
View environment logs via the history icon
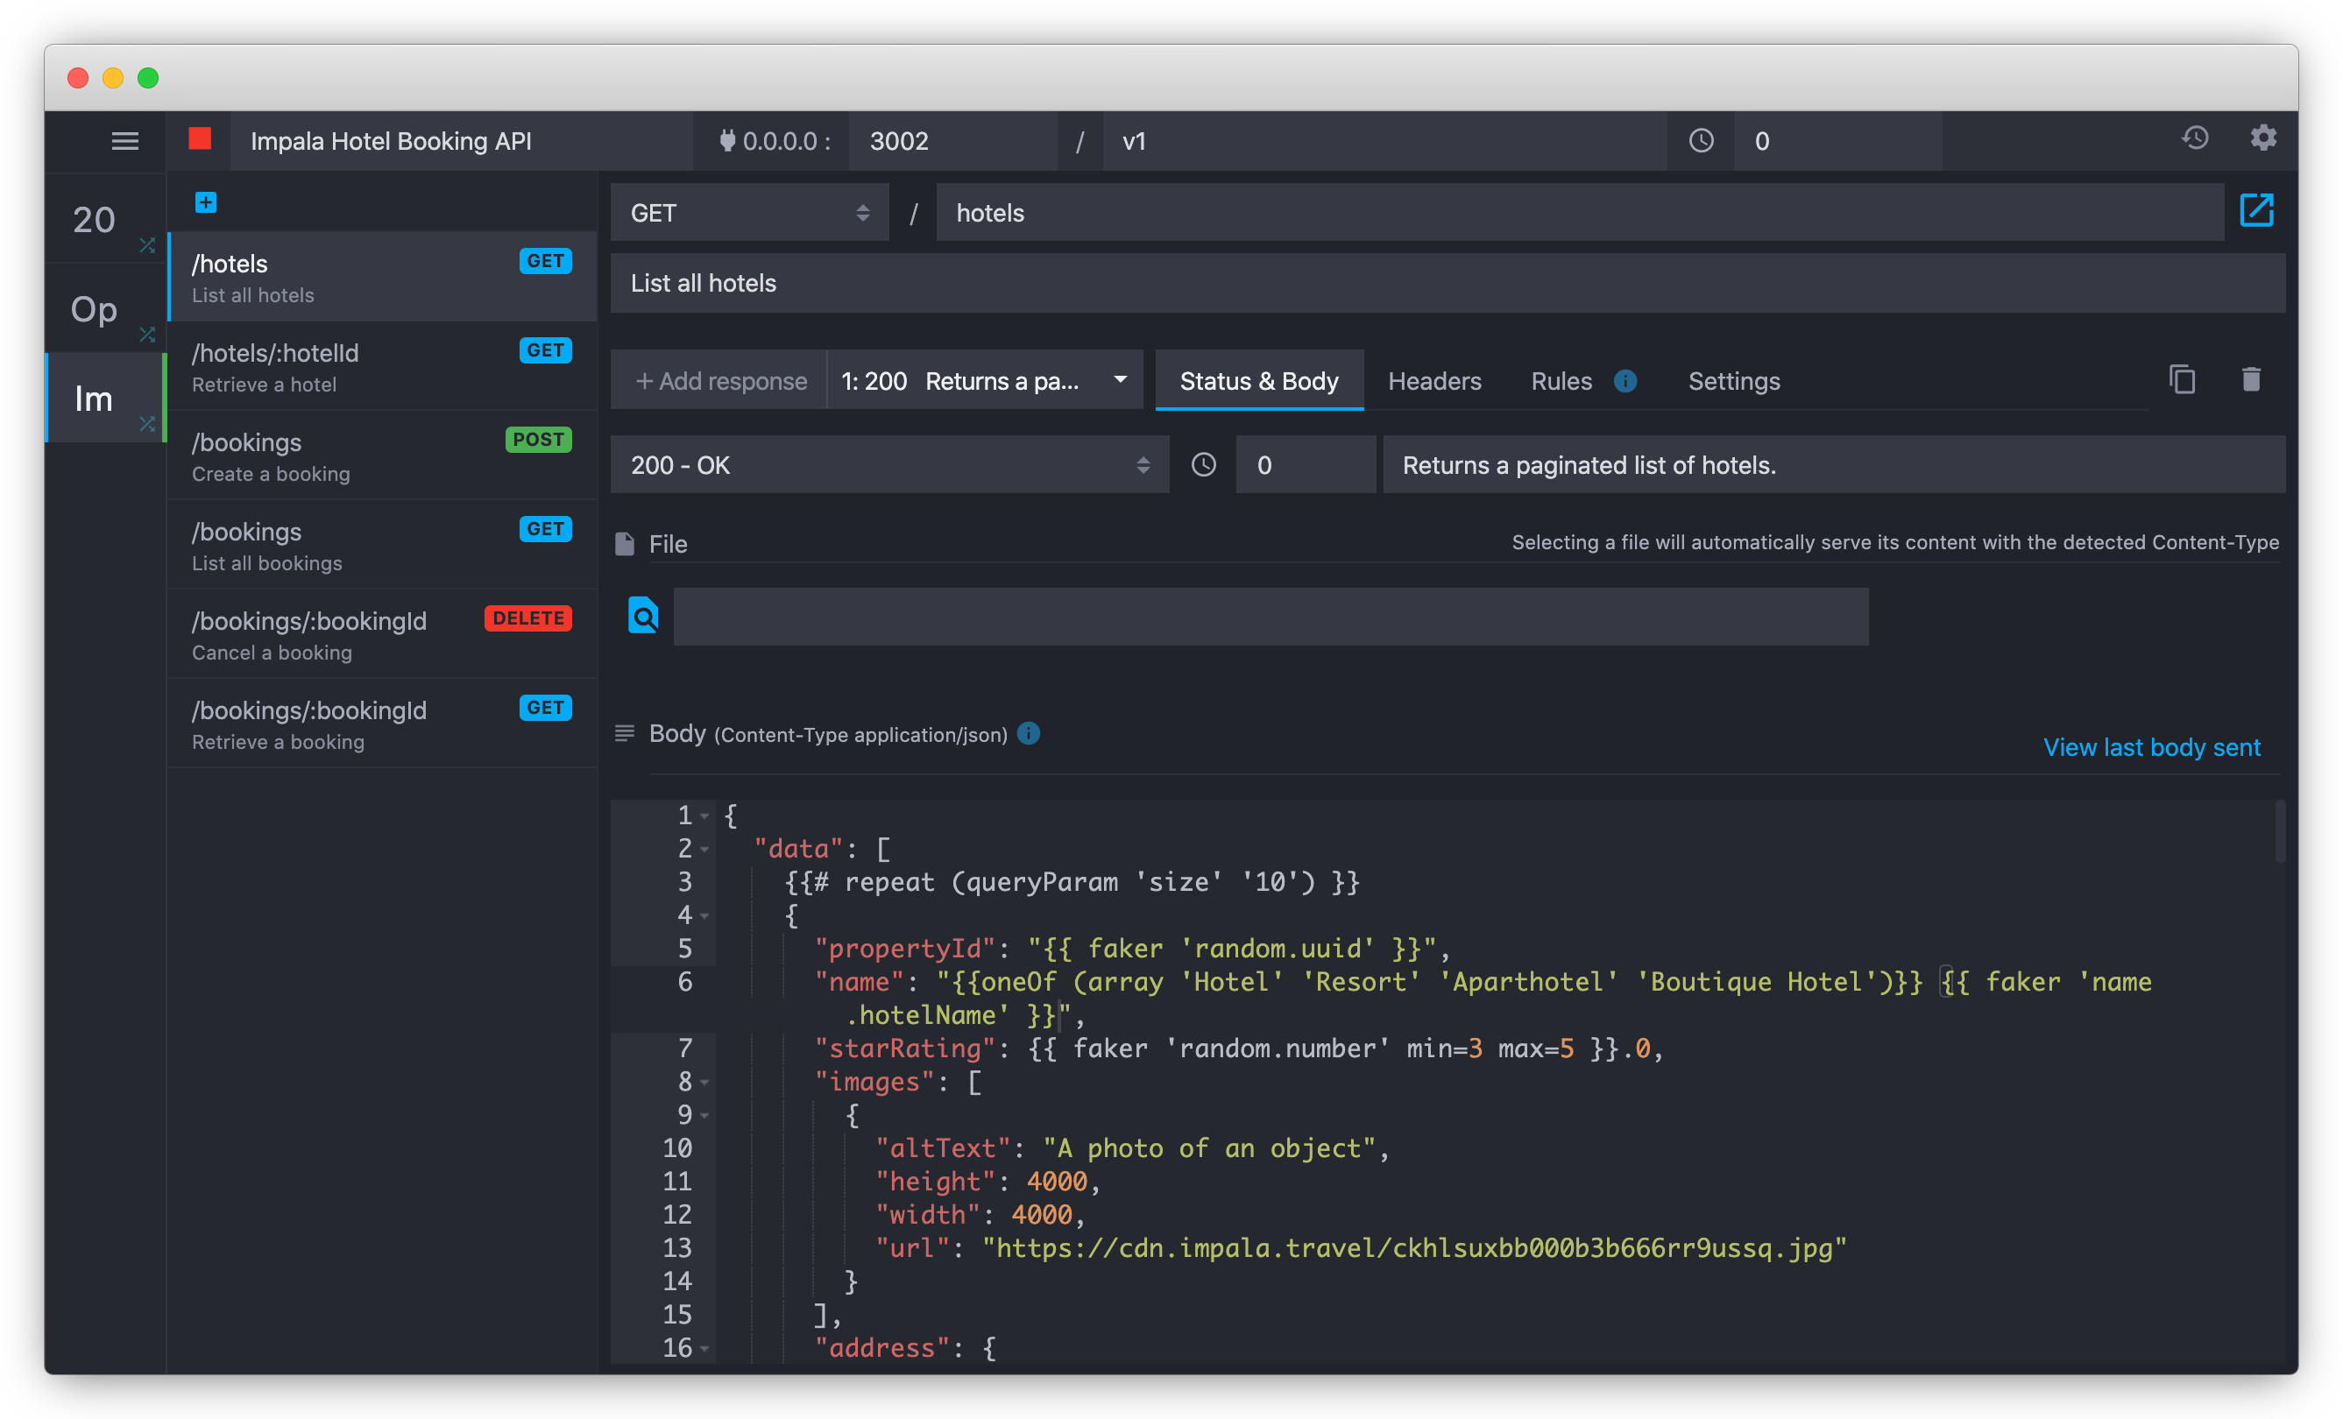2195,138
